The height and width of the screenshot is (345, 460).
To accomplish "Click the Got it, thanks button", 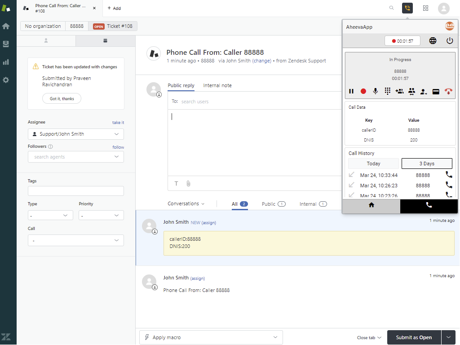I will pyautogui.click(x=62, y=98).
